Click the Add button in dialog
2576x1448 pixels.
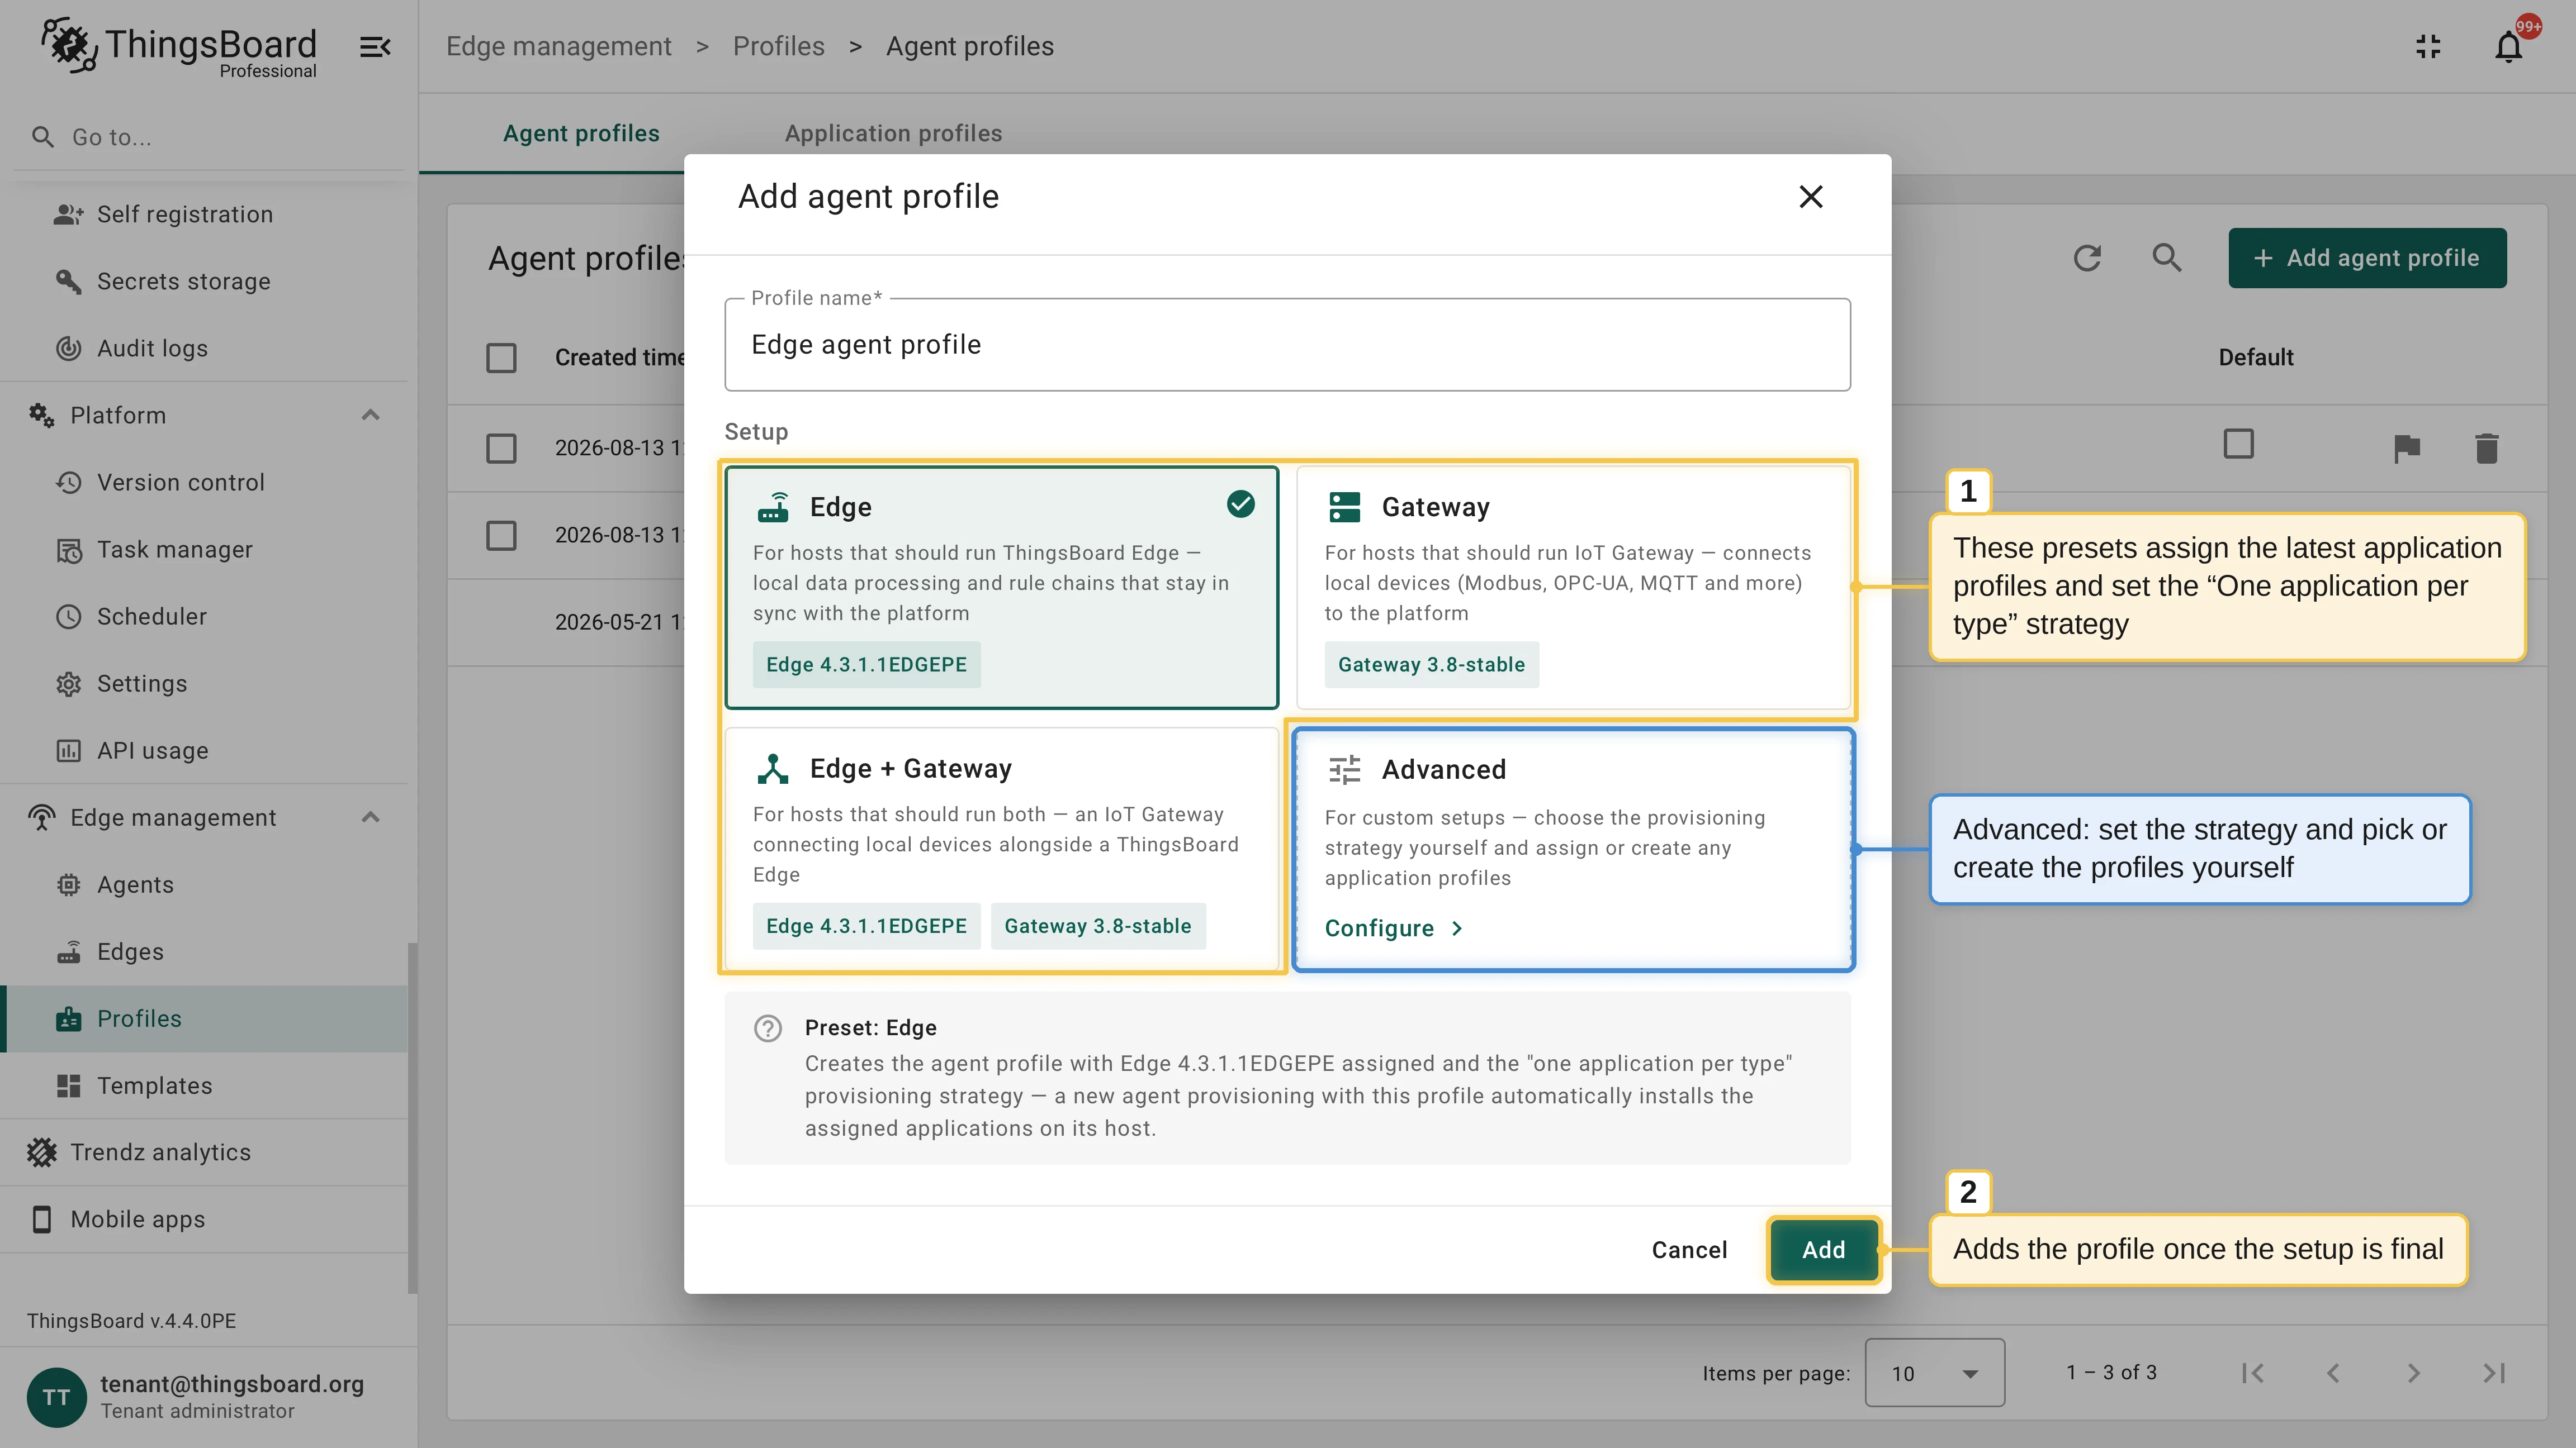(x=1824, y=1250)
